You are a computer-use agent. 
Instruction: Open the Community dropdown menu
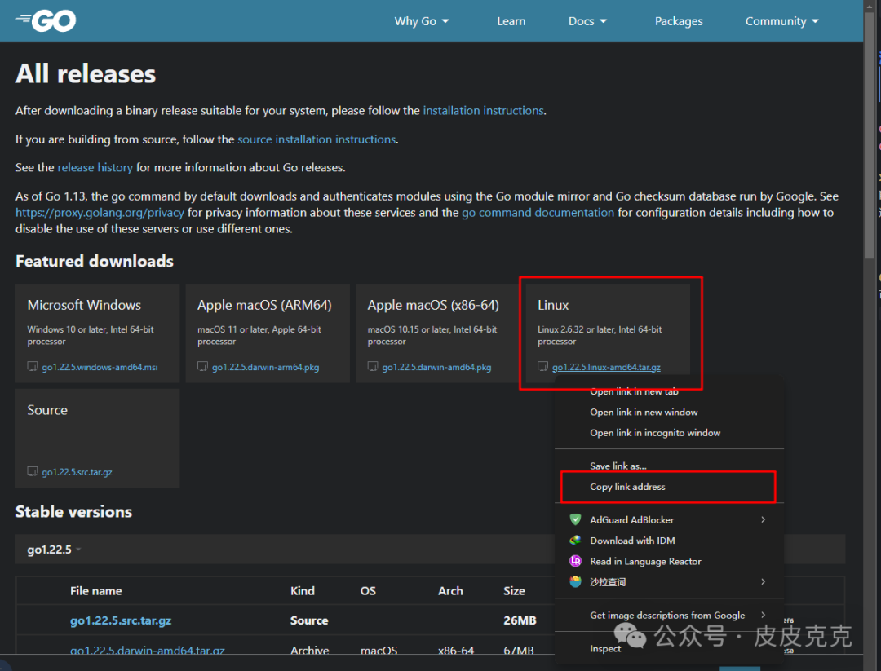(x=782, y=21)
